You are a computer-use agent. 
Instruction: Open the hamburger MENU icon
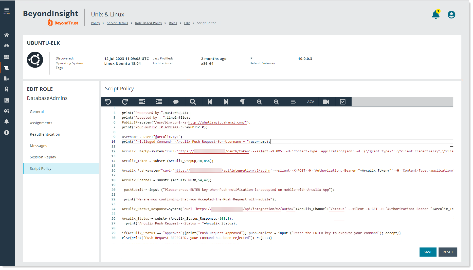point(7,11)
